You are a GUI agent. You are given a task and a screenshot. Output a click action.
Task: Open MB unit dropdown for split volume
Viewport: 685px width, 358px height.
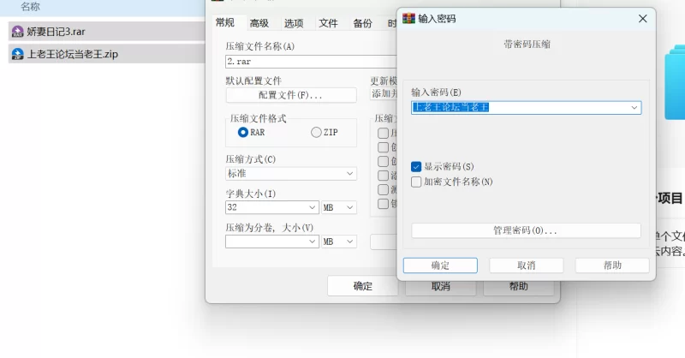339,242
